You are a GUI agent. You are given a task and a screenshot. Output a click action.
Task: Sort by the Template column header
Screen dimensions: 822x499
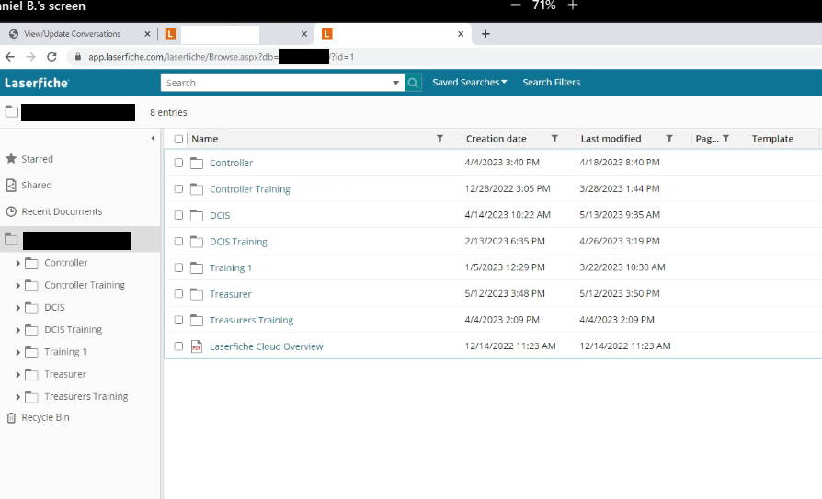tap(772, 139)
